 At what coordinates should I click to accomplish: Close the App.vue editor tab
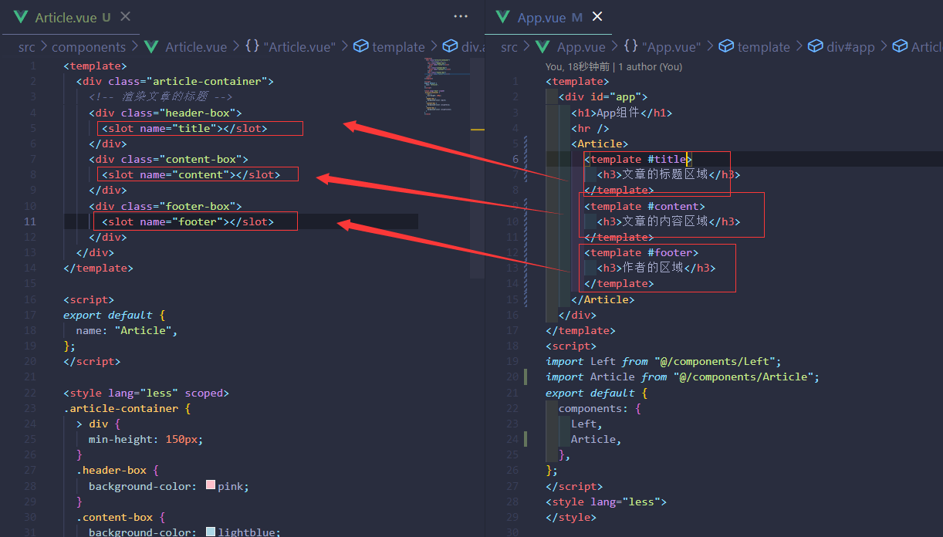[597, 16]
